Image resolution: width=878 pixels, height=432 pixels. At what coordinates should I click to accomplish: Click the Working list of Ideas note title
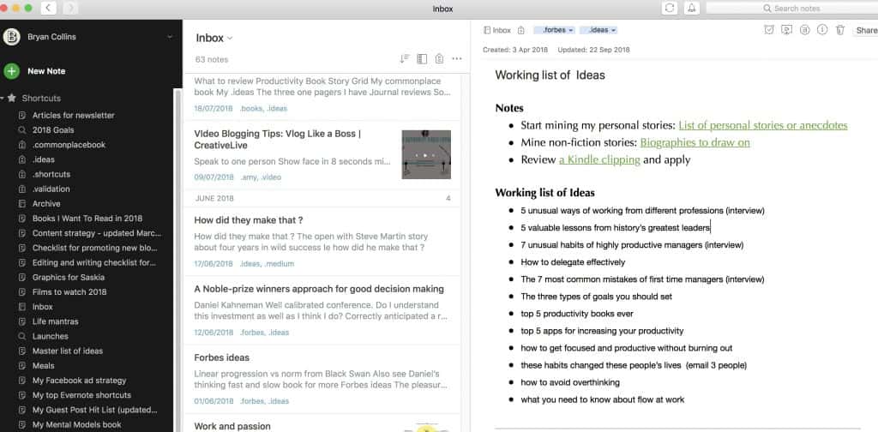[x=550, y=75]
